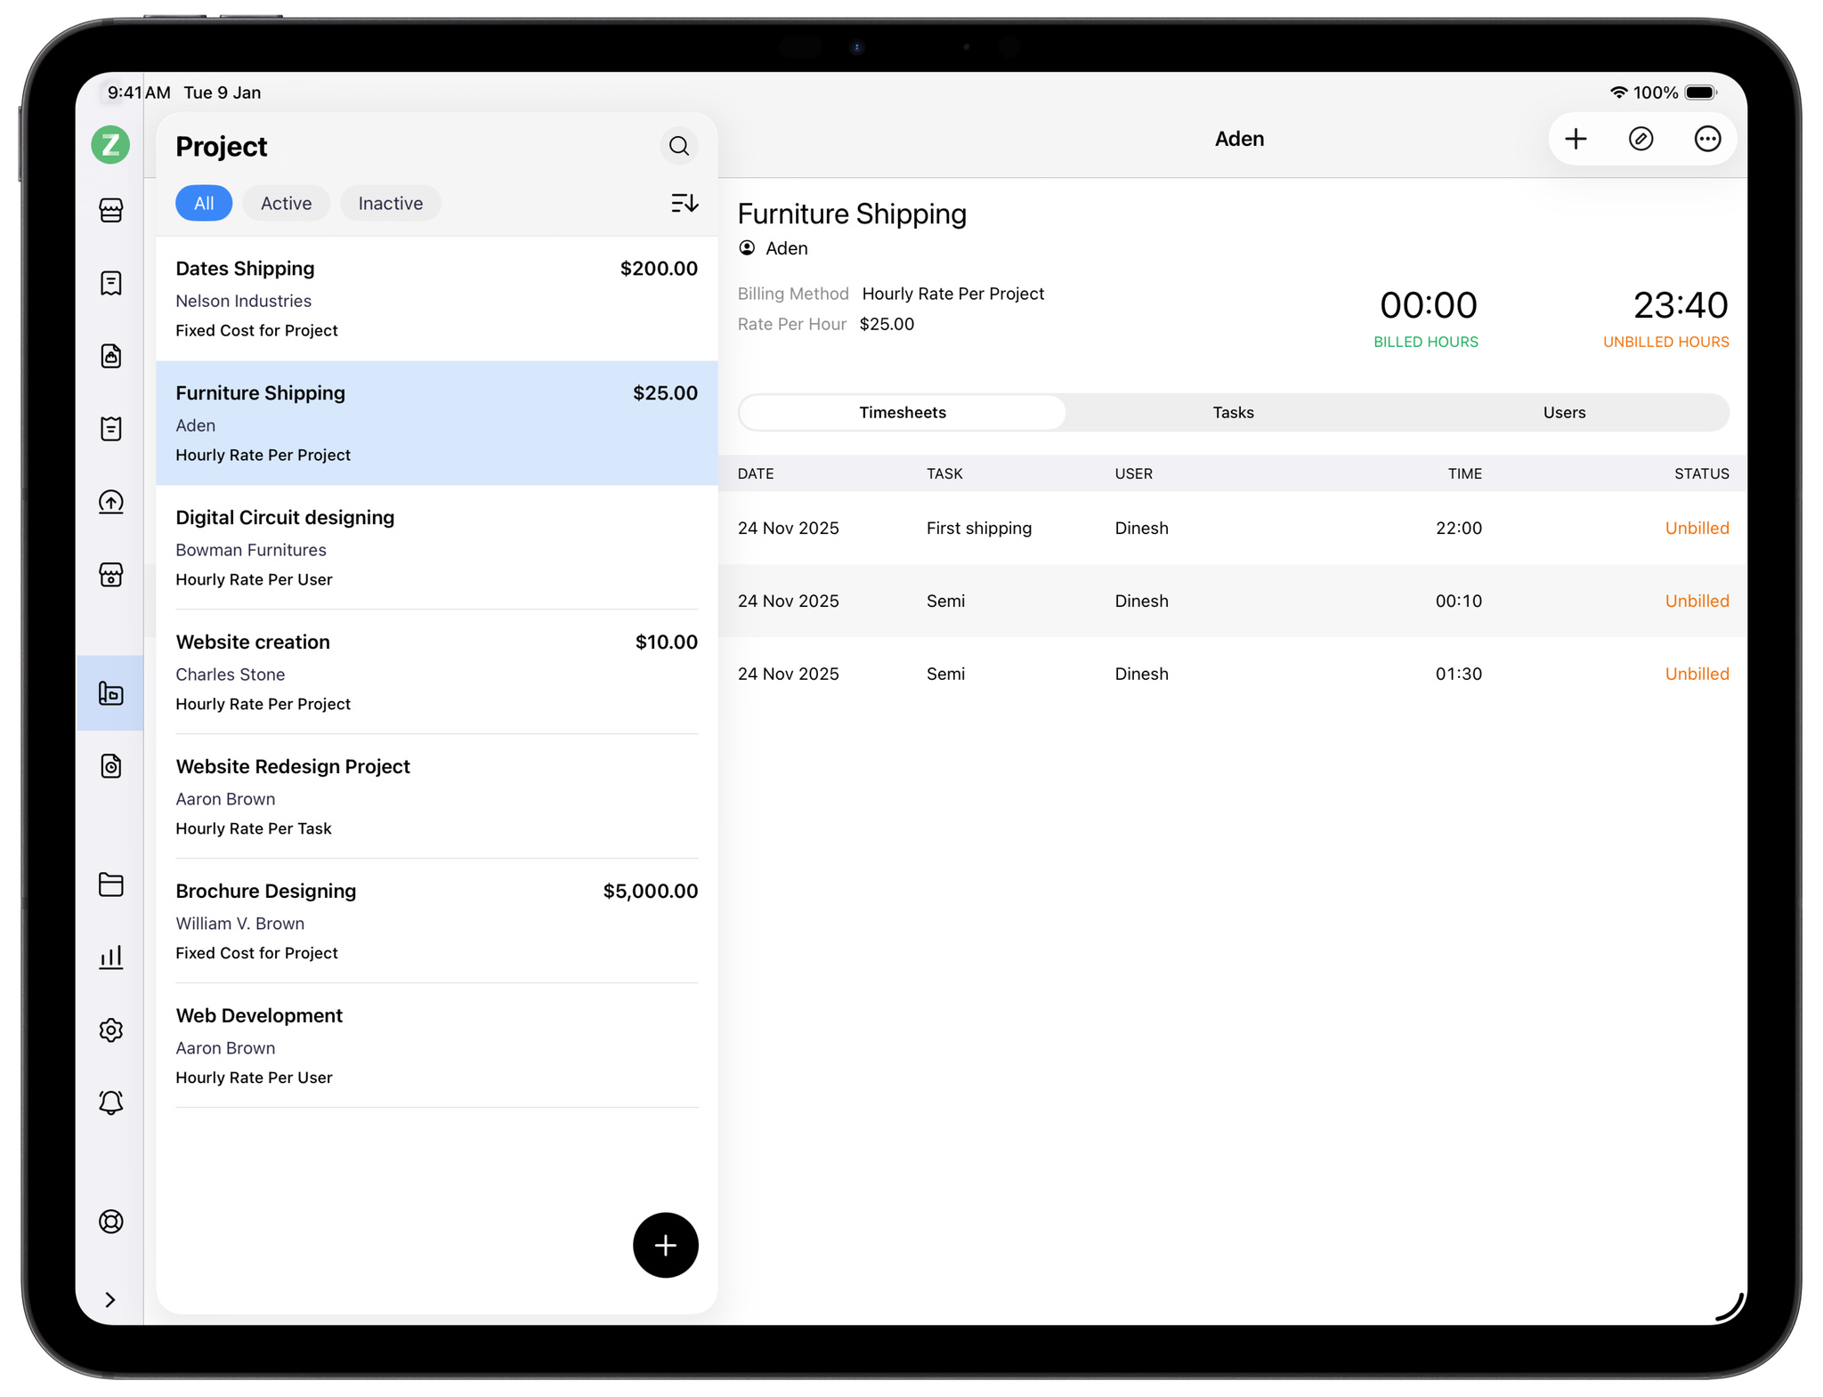Open the Digital Circuit designing project
Screen dimensions: 1823x1397
[x=436, y=547]
